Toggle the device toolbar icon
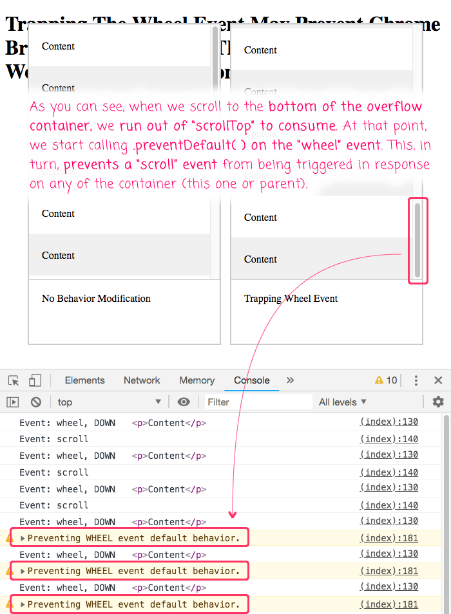Viewport: 451px width, 614px height. pos(35,380)
